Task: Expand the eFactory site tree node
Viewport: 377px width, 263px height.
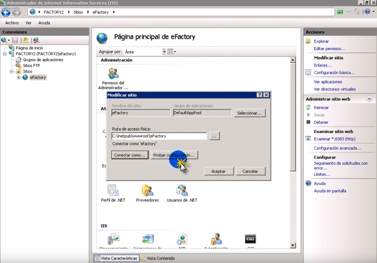Action: (18, 78)
